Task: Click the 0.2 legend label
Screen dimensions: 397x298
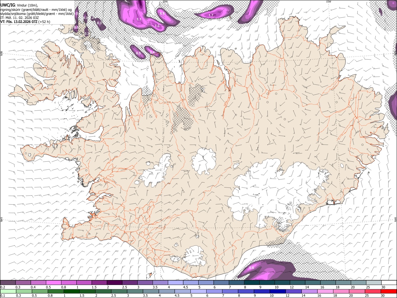Action: (3, 287)
